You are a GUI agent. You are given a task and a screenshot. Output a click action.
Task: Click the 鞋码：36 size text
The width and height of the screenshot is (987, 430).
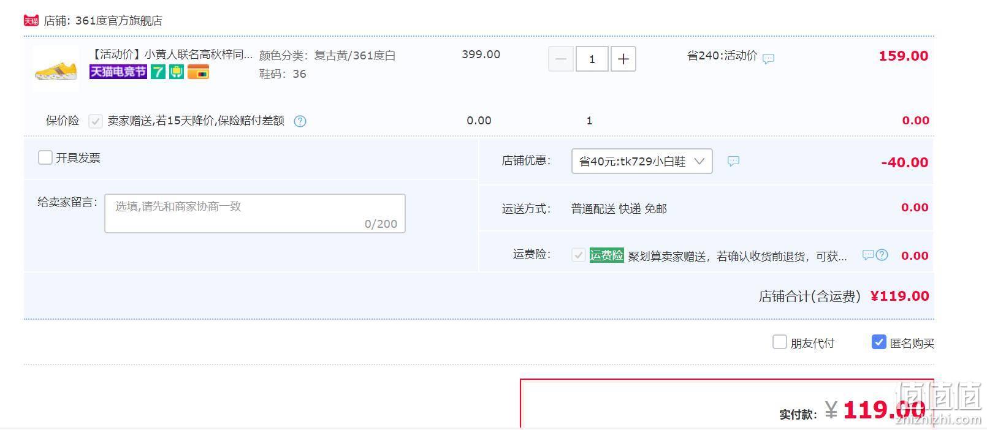coord(282,74)
